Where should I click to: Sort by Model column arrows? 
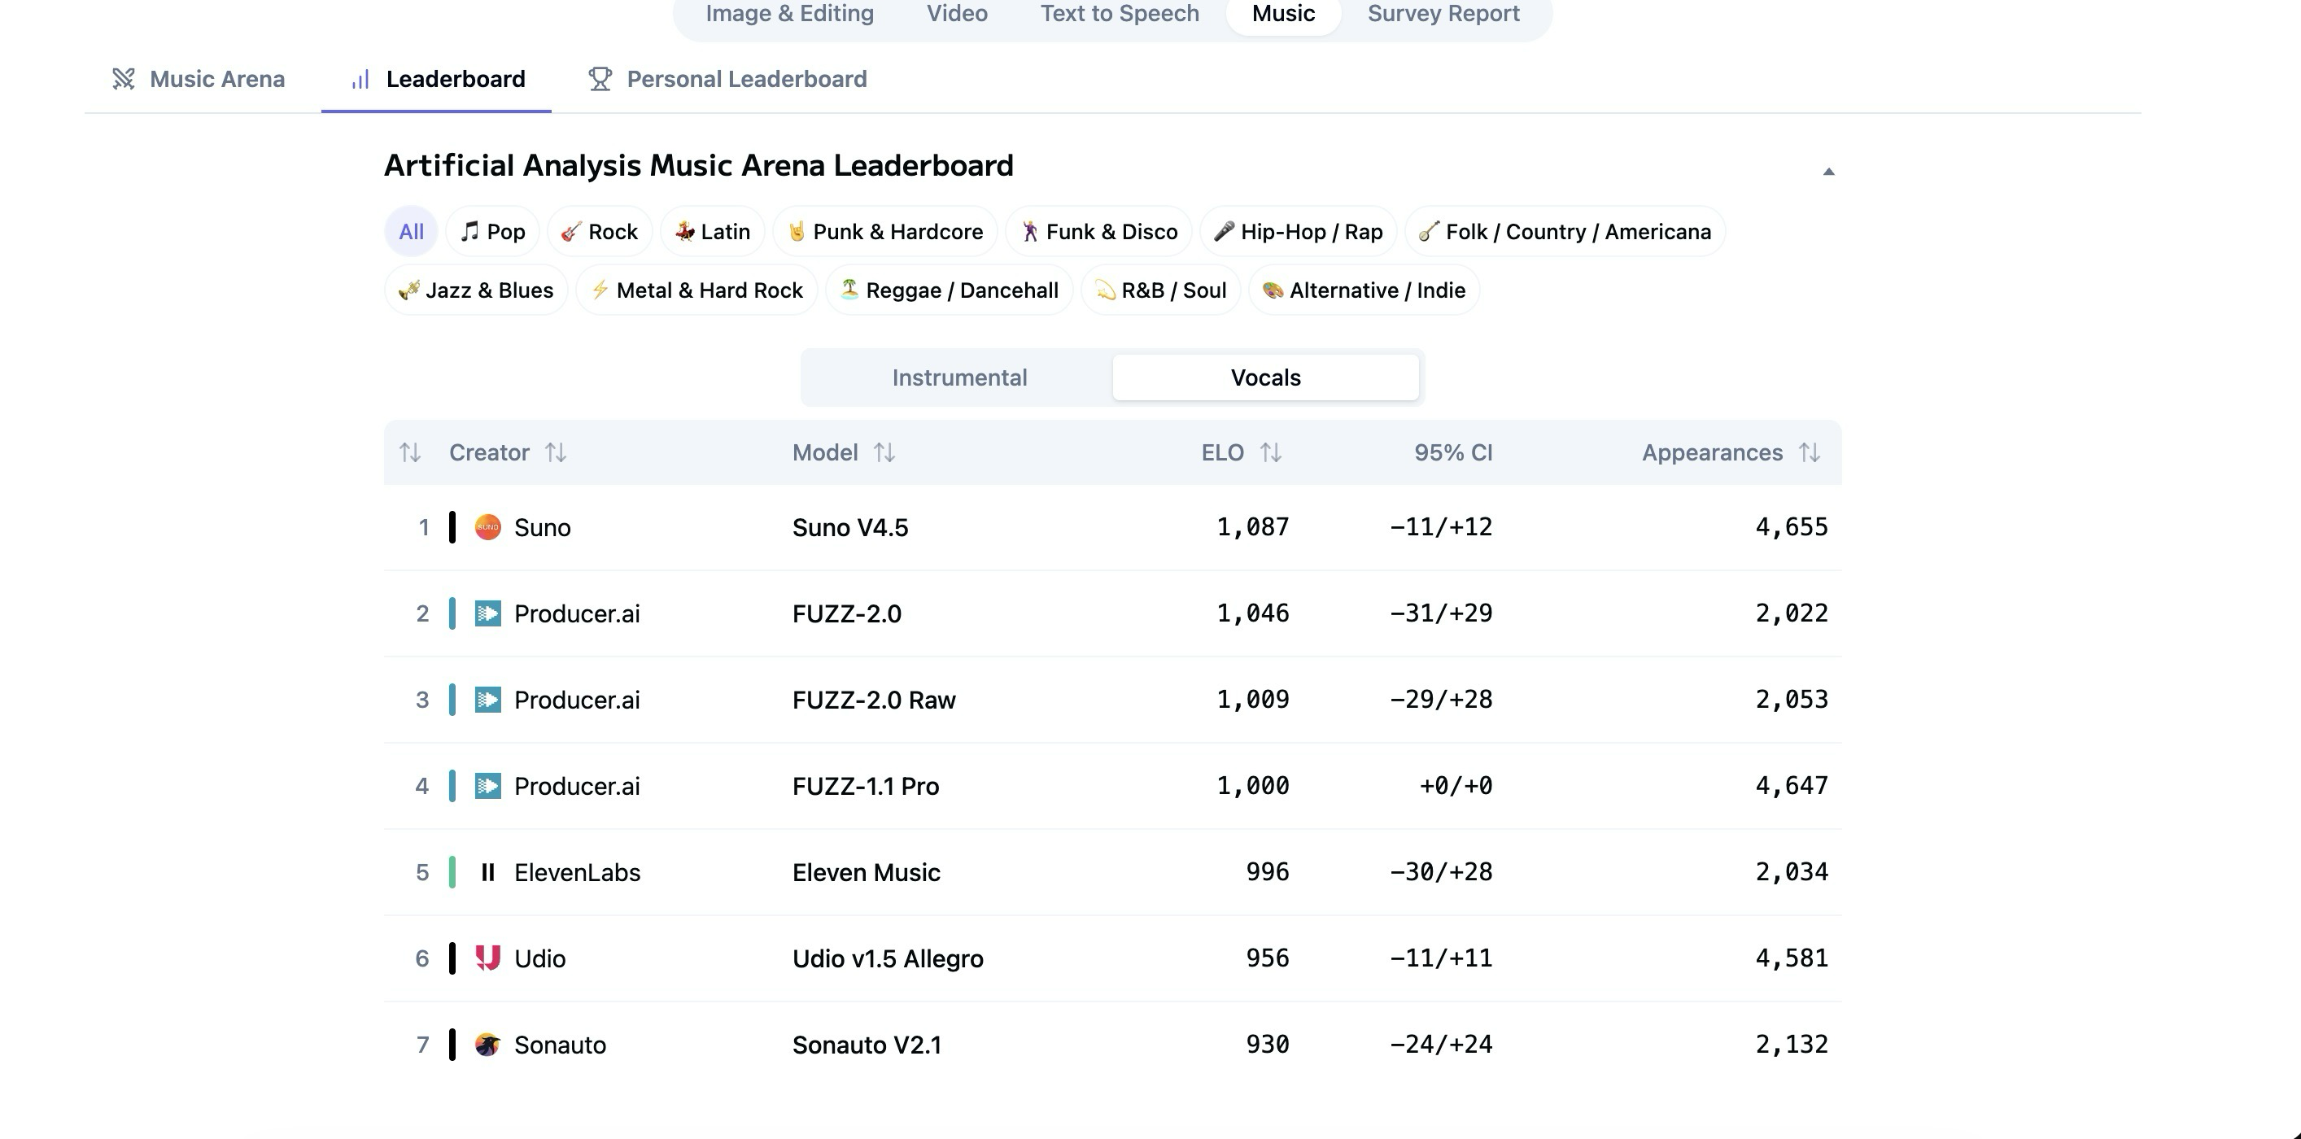884,453
